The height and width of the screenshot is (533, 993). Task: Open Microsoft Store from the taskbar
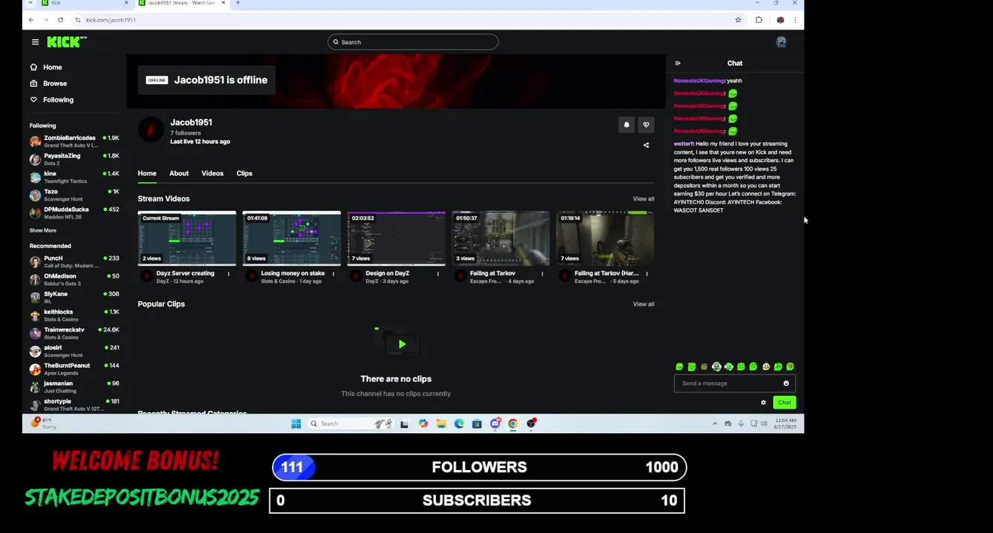tap(477, 423)
